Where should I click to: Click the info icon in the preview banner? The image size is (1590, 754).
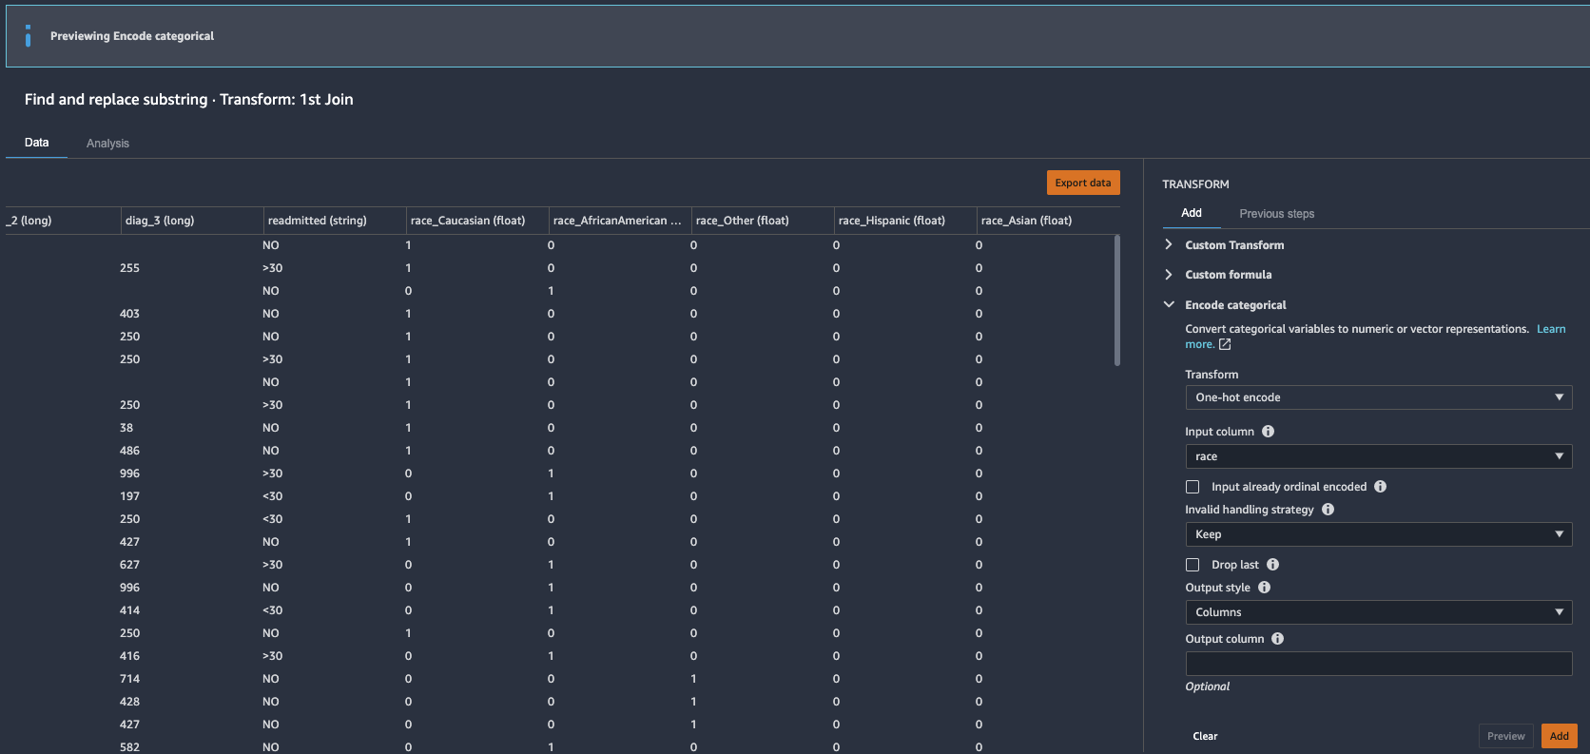click(28, 36)
